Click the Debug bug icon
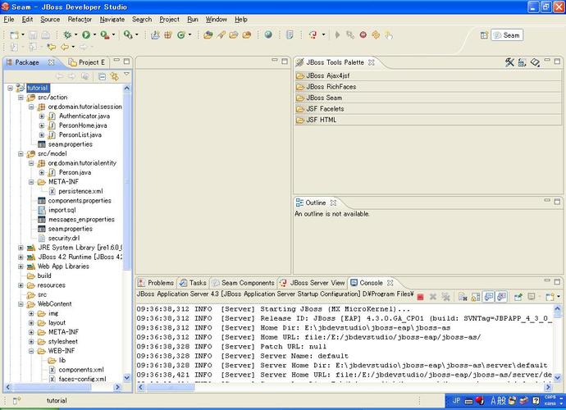Image resolution: width=566 pixels, height=410 pixels. tap(67, 34)
